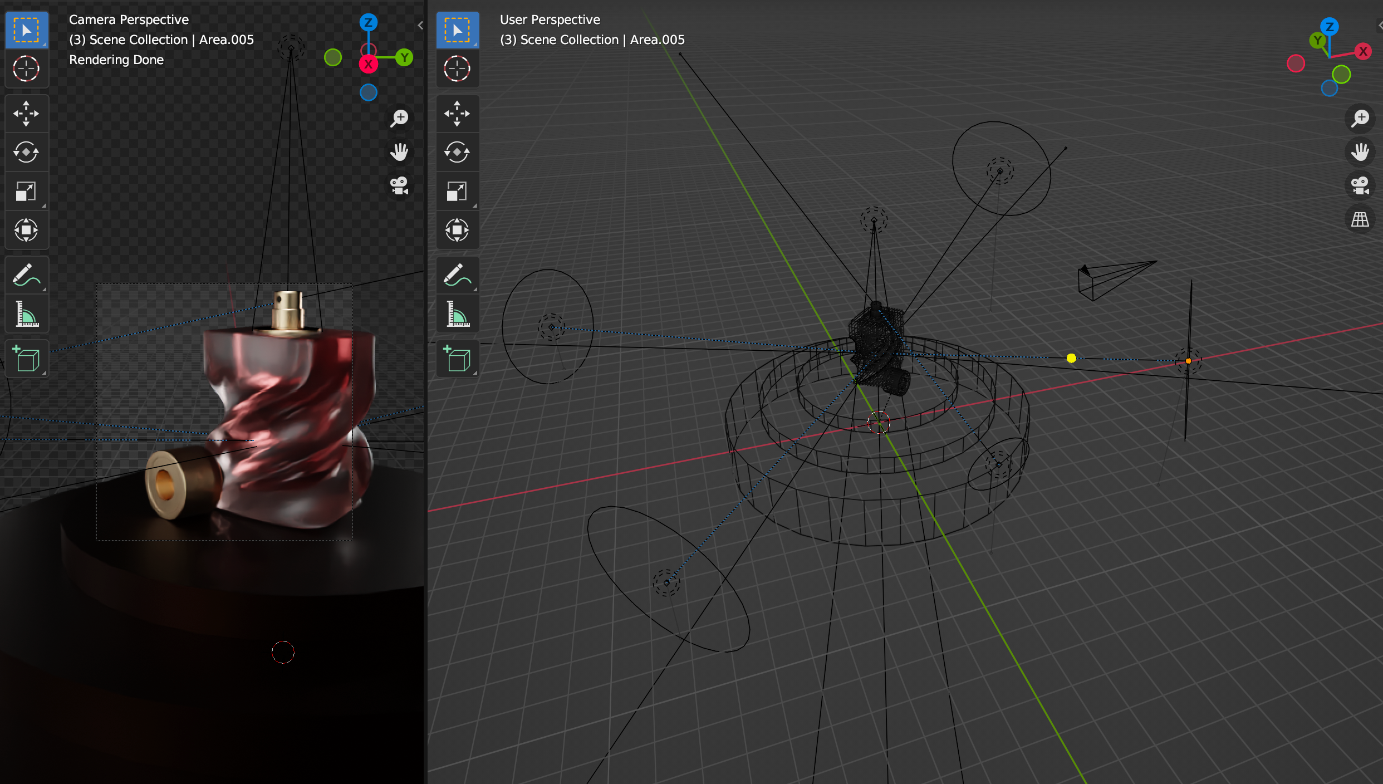Click the blue Z axis on right gizmo
Image resolution: width=1383 pixels, height=784 pixels.
coord(1330,26)
